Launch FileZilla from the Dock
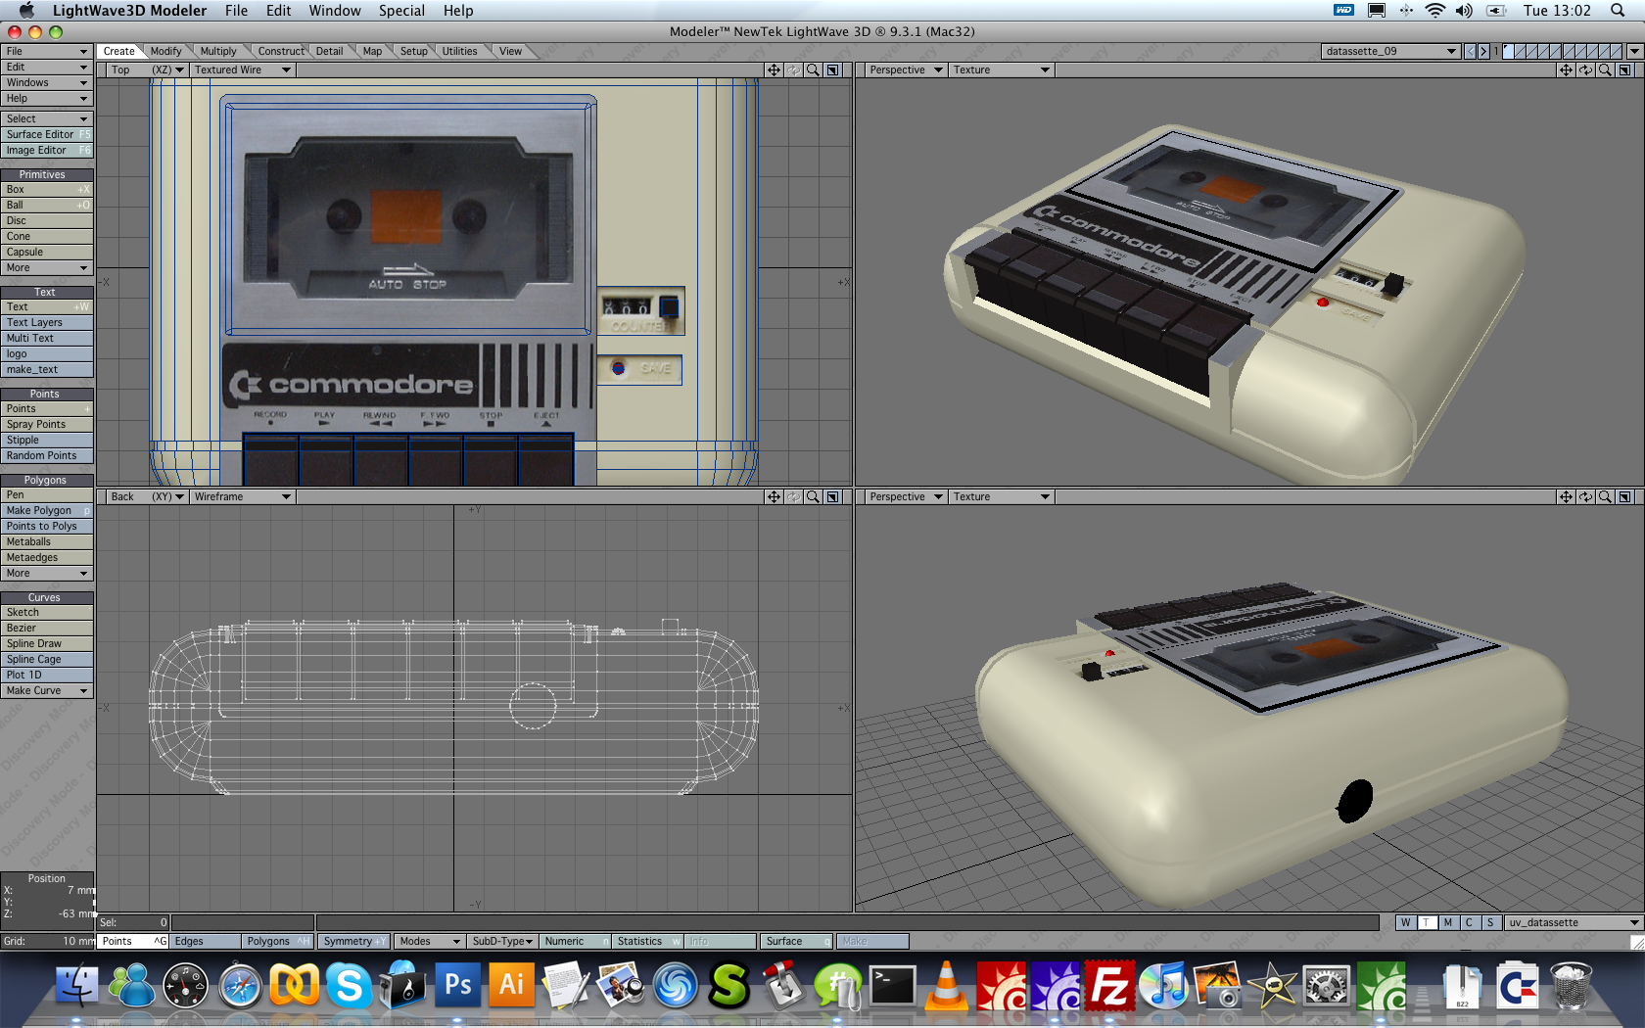The image size is (1645, 1028). [1109, 985]
